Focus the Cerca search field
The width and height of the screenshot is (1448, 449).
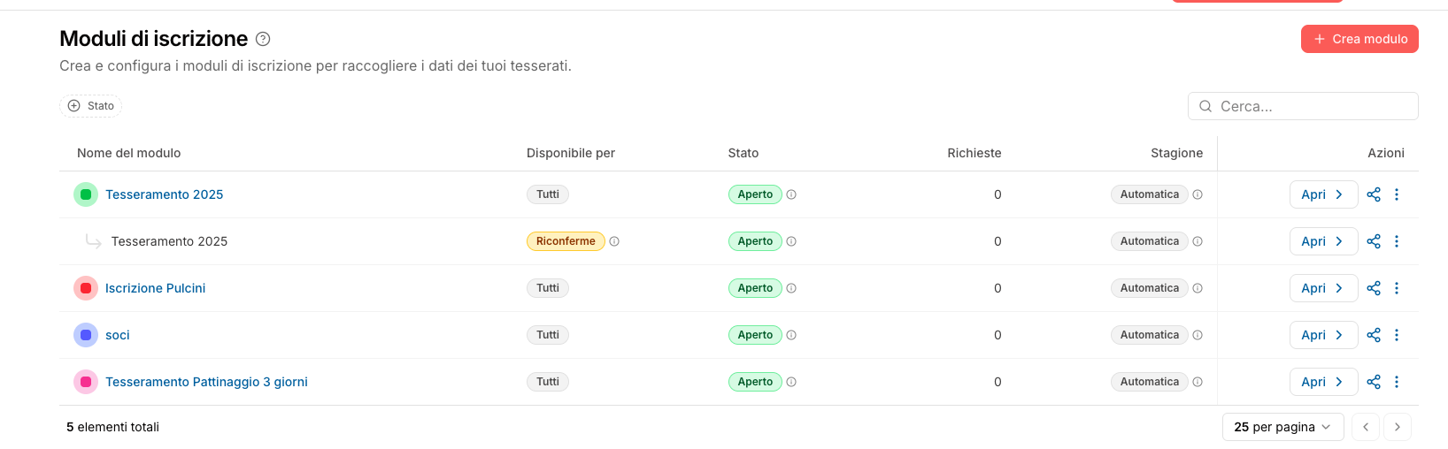click(1312, 106)
